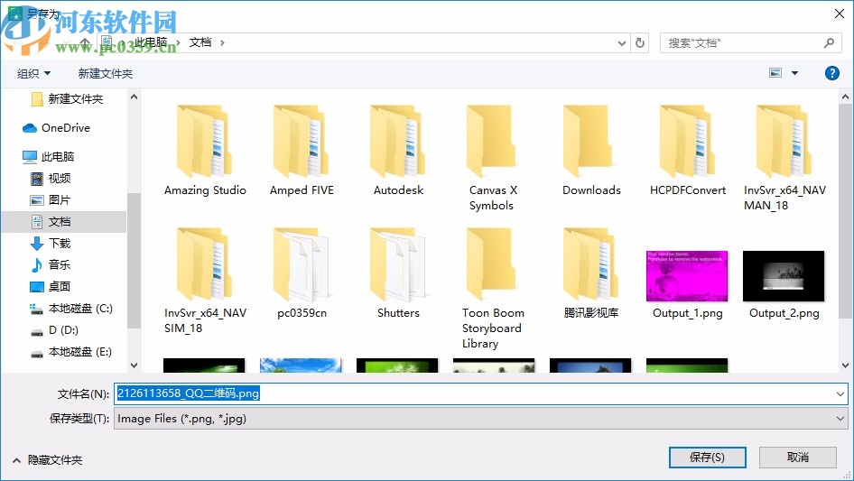This screenshot has height=481, width=854.
Task: Open the Amped FIVE folder
Action: (302, 150)
